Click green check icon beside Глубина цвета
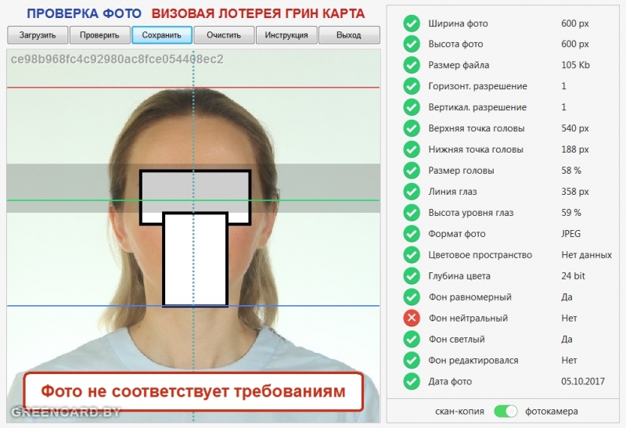 (412, 276)
